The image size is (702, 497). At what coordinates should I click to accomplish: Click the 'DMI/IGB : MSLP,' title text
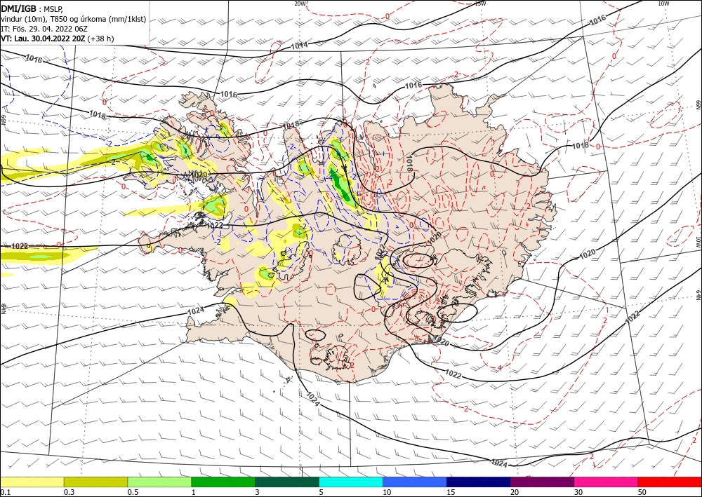point(32,9)
